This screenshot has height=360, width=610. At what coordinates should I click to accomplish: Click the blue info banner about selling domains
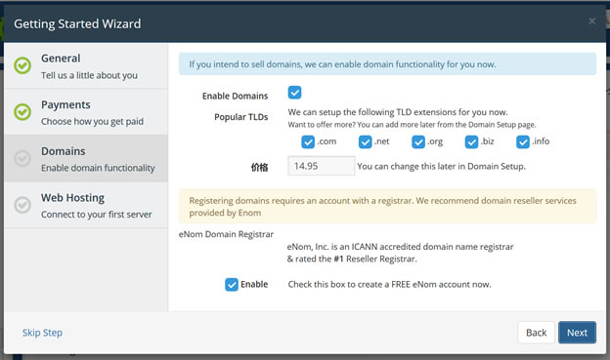[x=387, y=64]
